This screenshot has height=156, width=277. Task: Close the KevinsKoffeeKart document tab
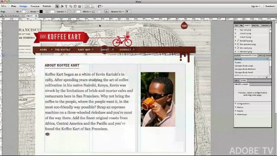(x=23, y=16)
